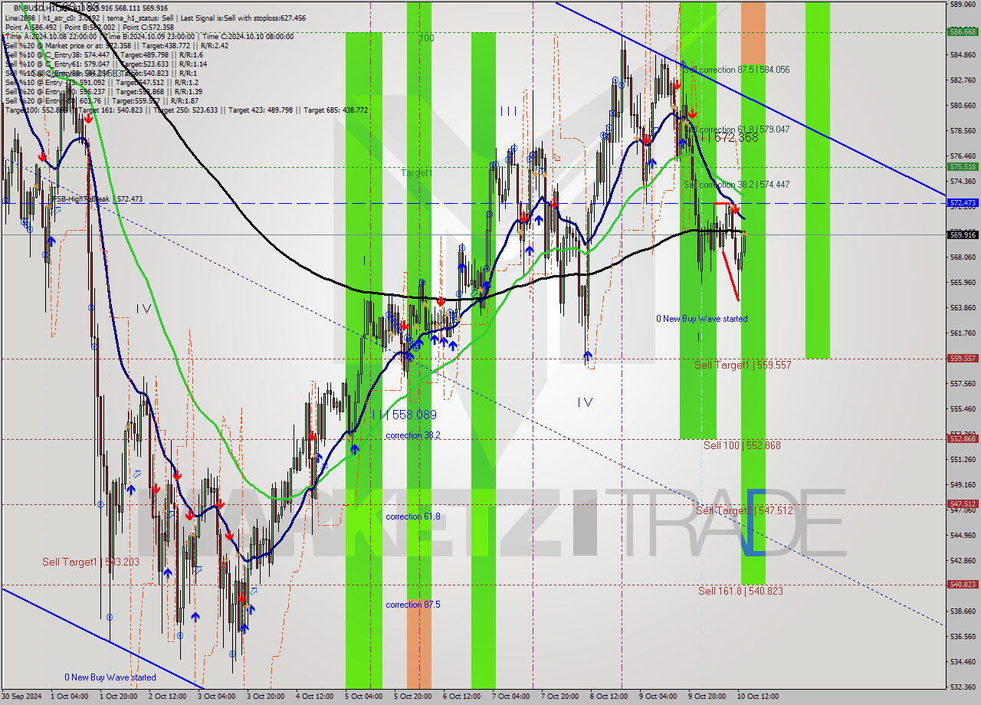The height and width of the screenshot is (705, 981).
Task: Click the 532.360 price axis value
Action: [x=963, y=686]
